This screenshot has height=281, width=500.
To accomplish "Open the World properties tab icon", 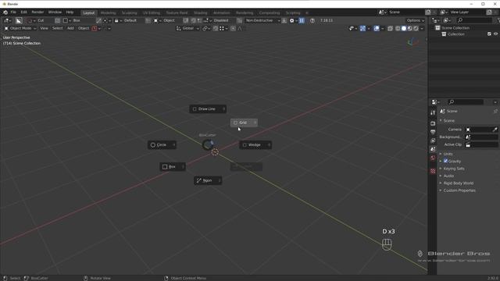I will click(433, 158).
